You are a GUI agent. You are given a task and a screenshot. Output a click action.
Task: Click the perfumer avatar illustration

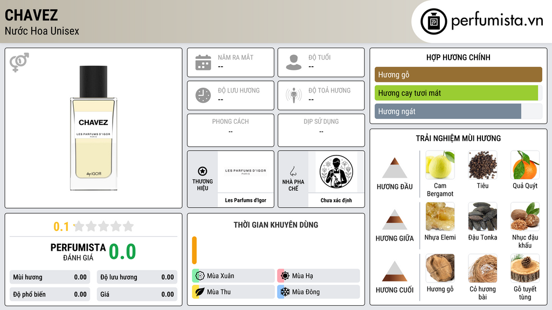(x=336, y=172)
